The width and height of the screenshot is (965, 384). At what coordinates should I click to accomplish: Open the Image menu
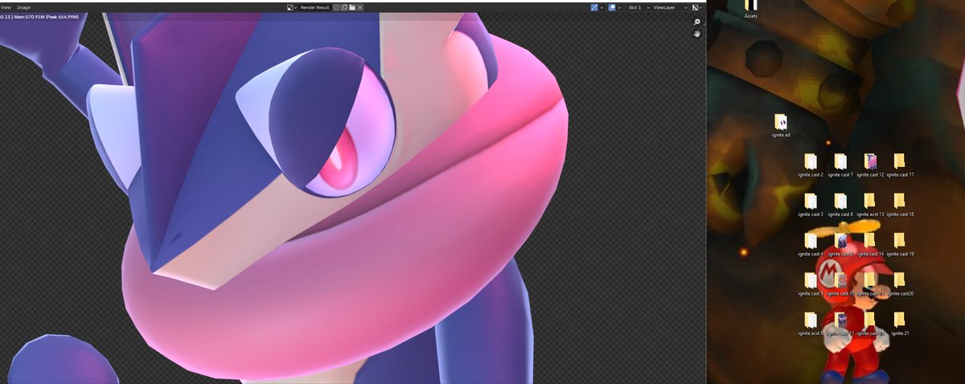pyautogui.click(x=23, y=7)
